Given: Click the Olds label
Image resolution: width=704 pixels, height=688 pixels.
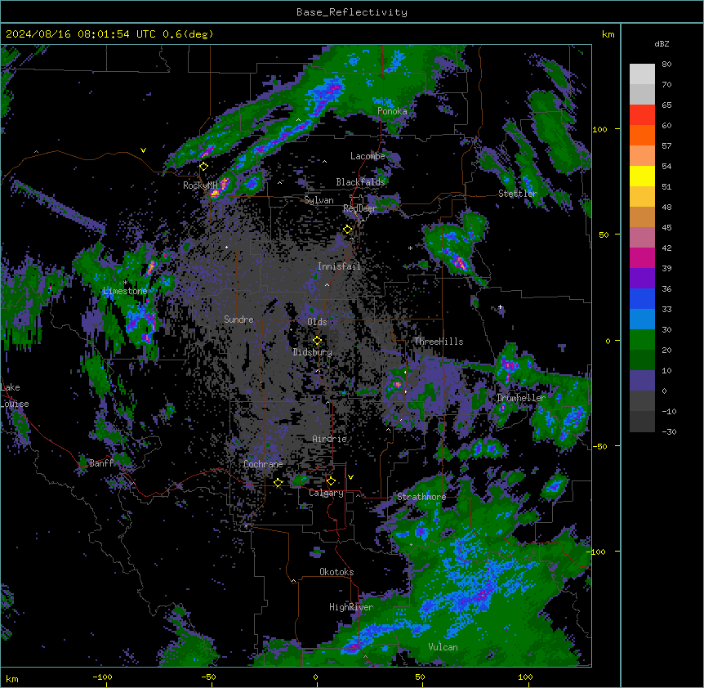Looking at the screenshot, I should click(x=317, y=322).
